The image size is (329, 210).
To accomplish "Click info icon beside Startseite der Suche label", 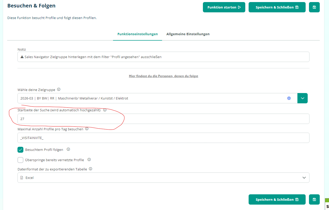I will pos(105,110).
